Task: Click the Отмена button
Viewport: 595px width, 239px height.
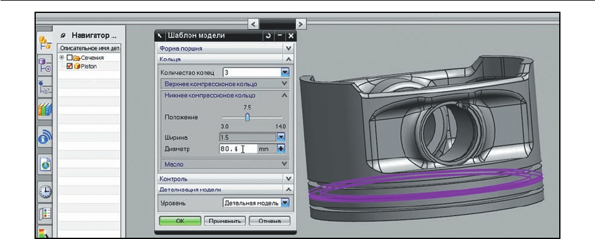Action: [269, 221]
